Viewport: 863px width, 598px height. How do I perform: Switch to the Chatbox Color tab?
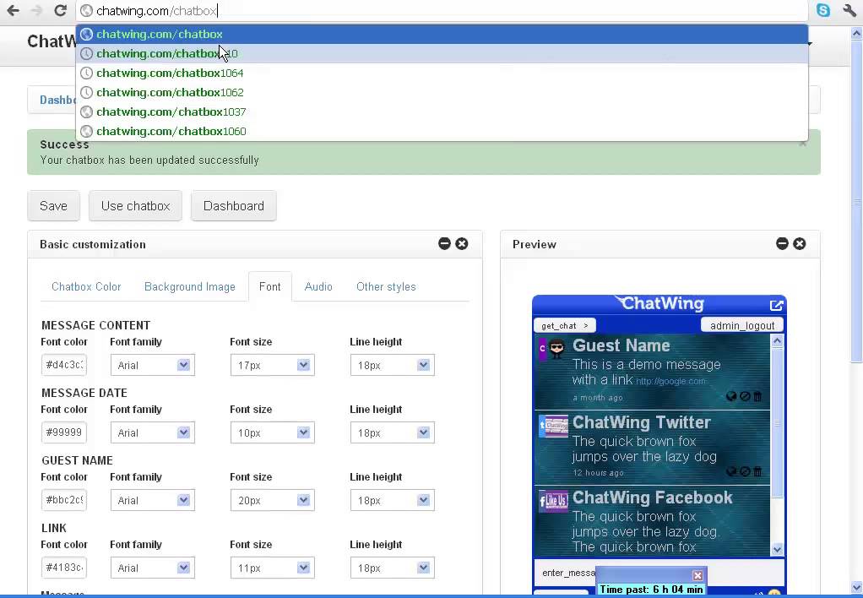click(86, 286)
